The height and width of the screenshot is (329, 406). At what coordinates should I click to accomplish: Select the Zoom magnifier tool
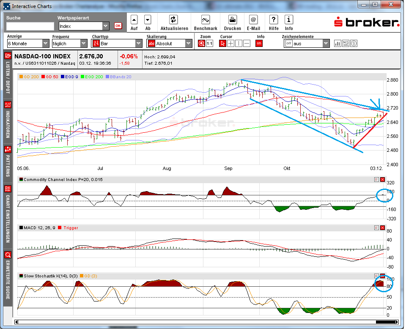202,43
